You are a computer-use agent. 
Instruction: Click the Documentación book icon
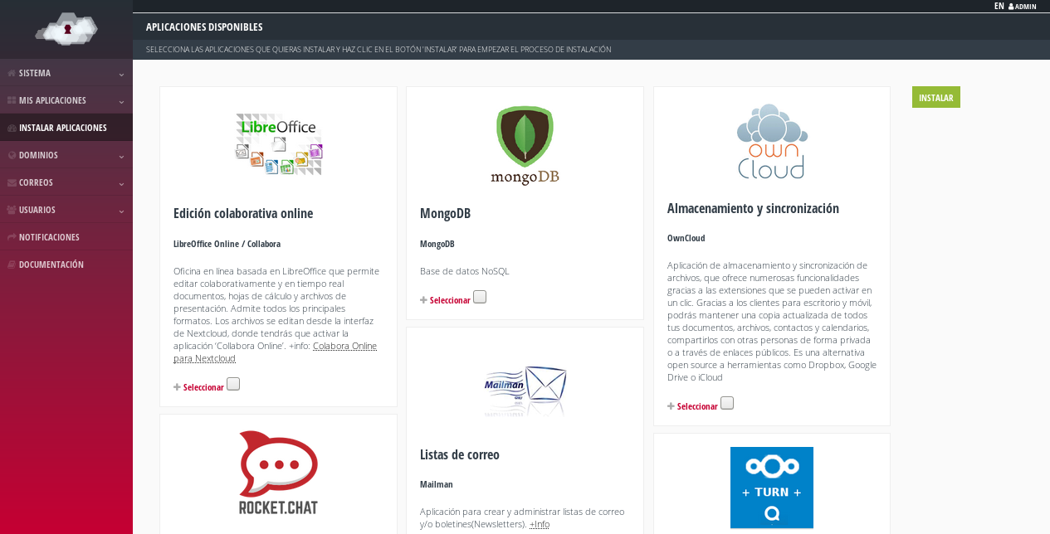[x=12, y=265]
